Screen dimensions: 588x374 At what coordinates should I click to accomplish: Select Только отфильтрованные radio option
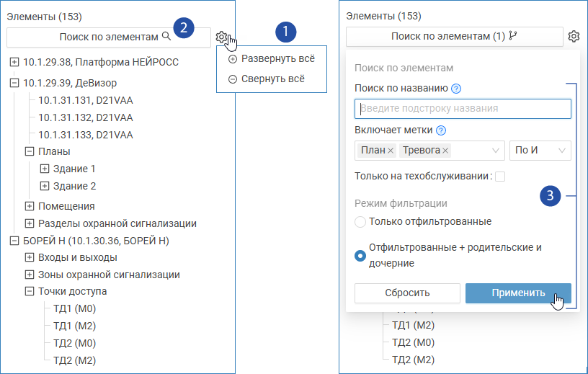coord(360,221)
